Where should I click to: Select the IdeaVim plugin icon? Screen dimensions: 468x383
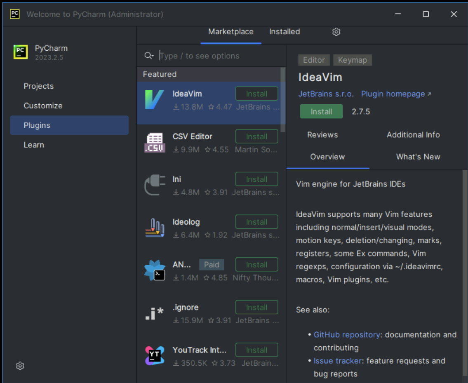tap(154, 100)
